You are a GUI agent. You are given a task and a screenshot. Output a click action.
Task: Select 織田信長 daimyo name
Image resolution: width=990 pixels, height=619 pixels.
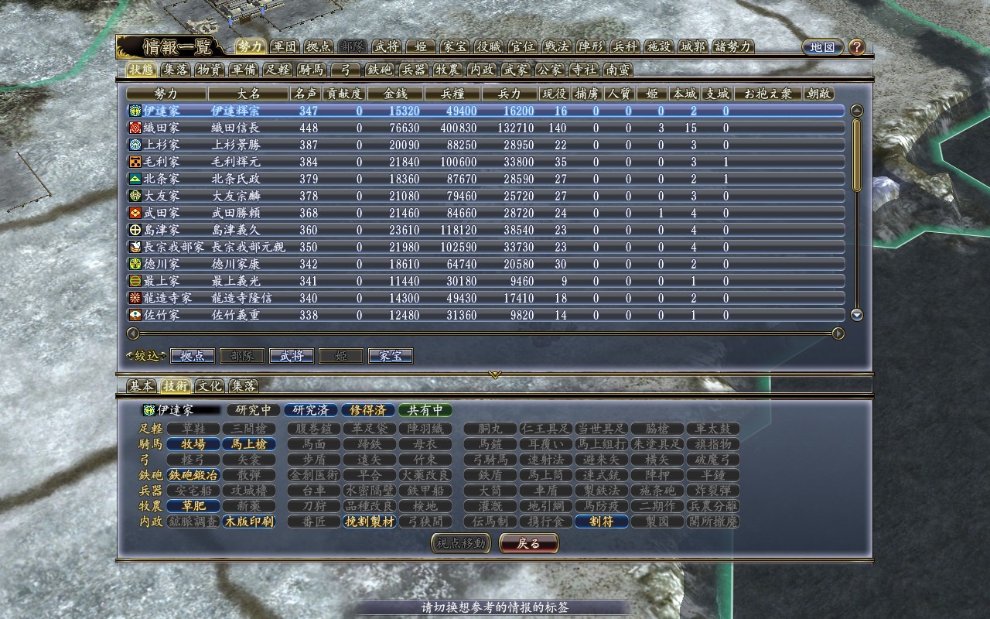(236, 128)
